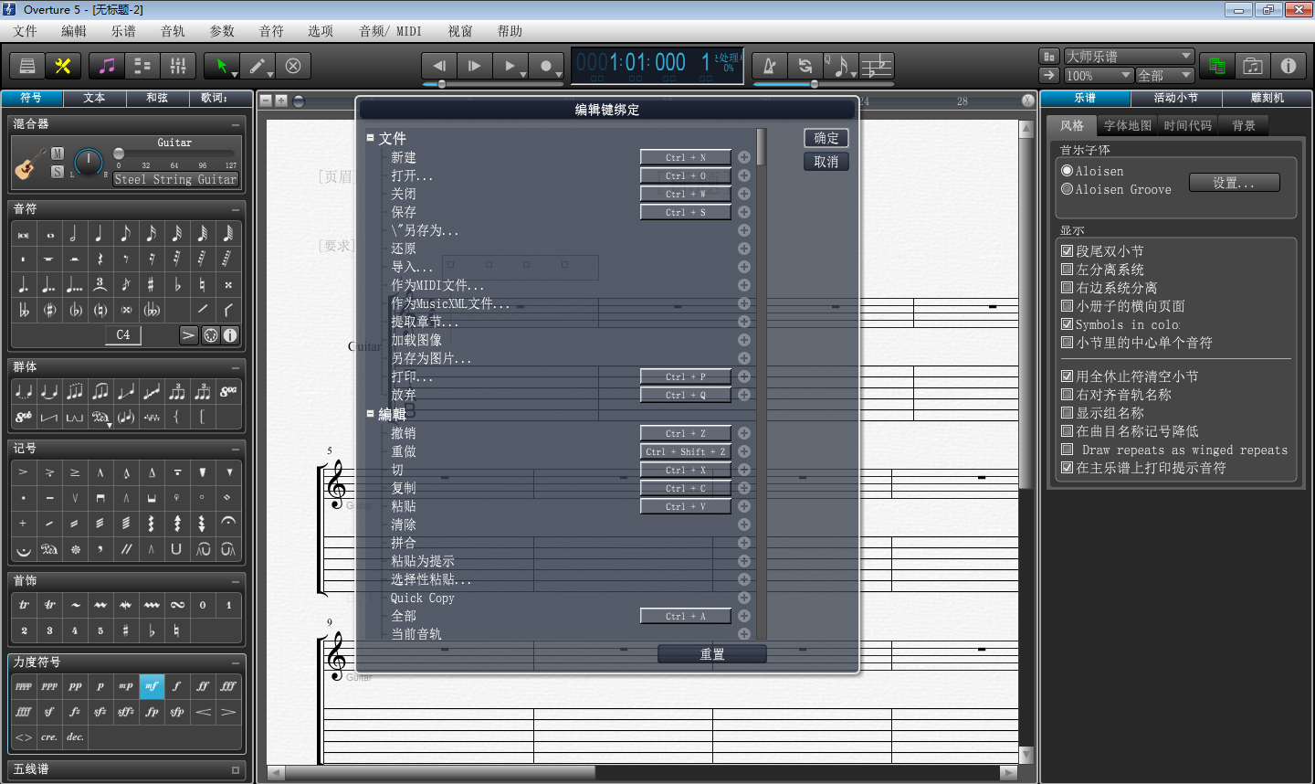Click the print icon in the top toolbar
Image resolution: width=1315 pixels, height=784 pixels.
28,65
